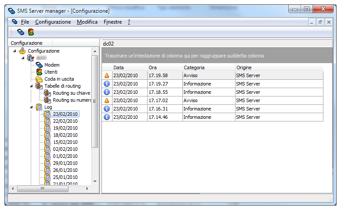
Task: Click SMS Server cell in 17.14.46 row
Action: (x=279, y=117)
